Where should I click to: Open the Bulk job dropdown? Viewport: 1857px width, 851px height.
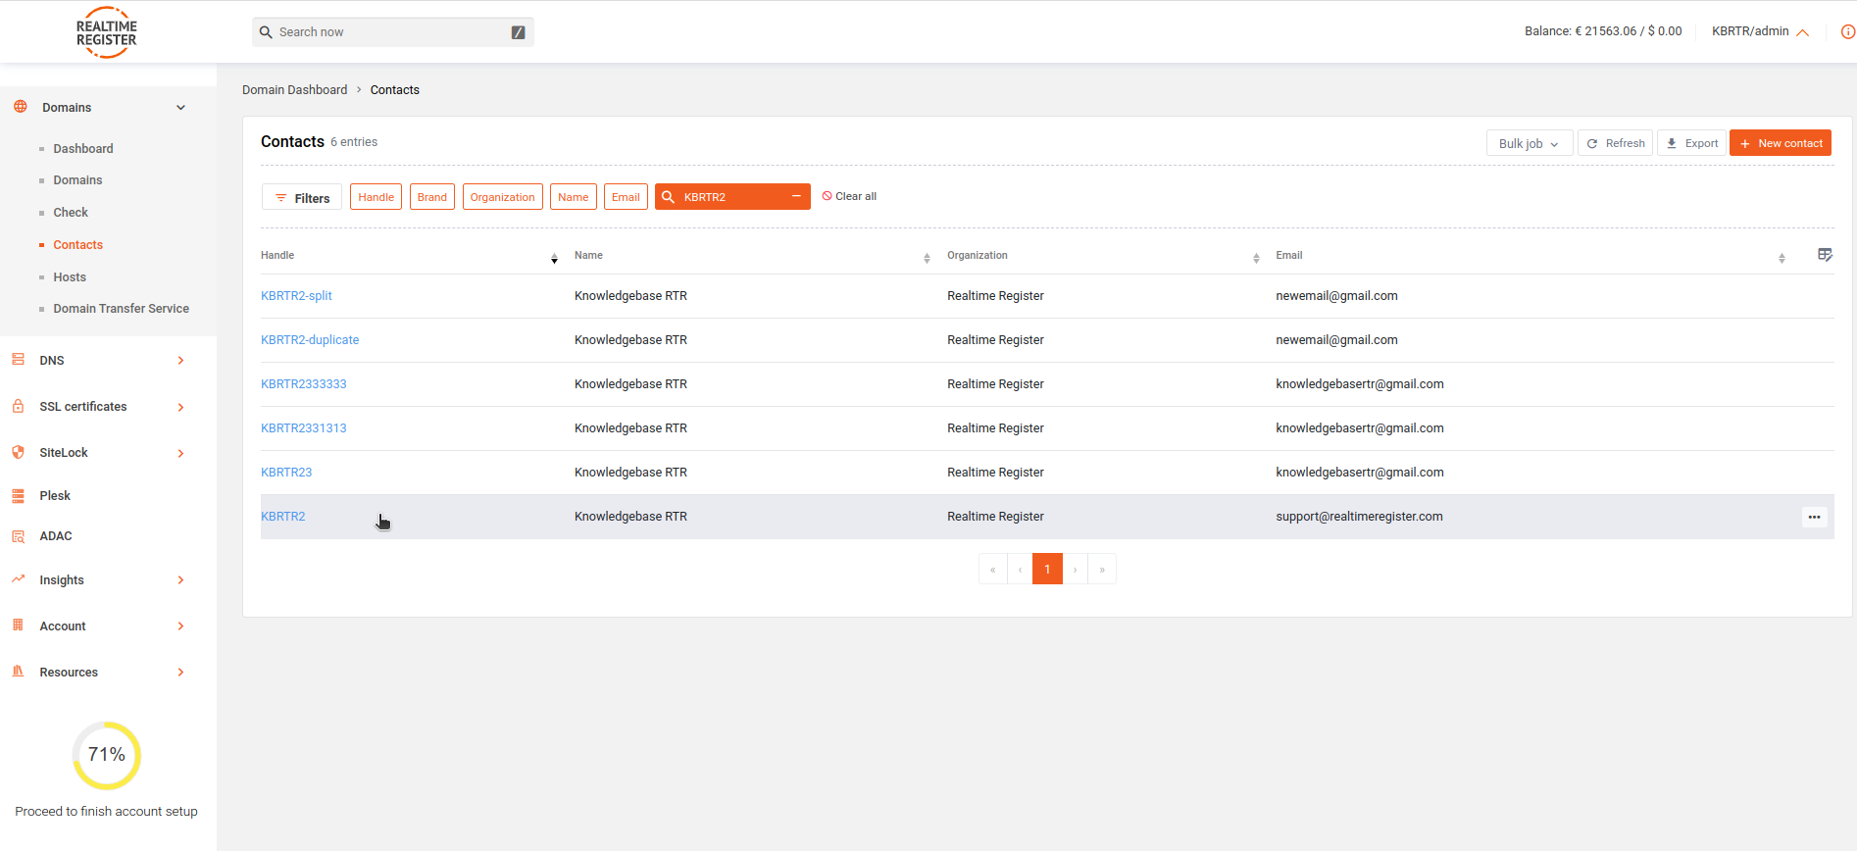coord(1529,143)
